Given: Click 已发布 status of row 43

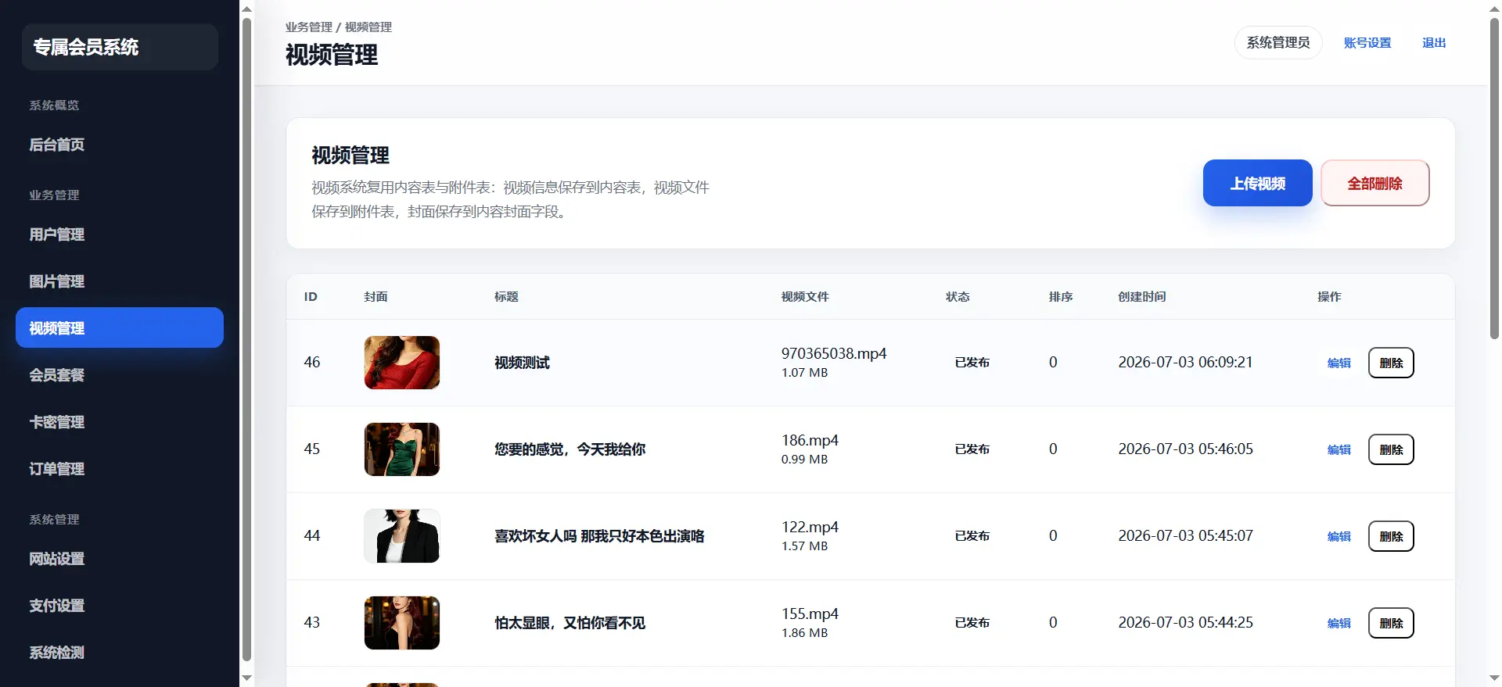Looking at the screenshot, I should [x=972, y=623].
